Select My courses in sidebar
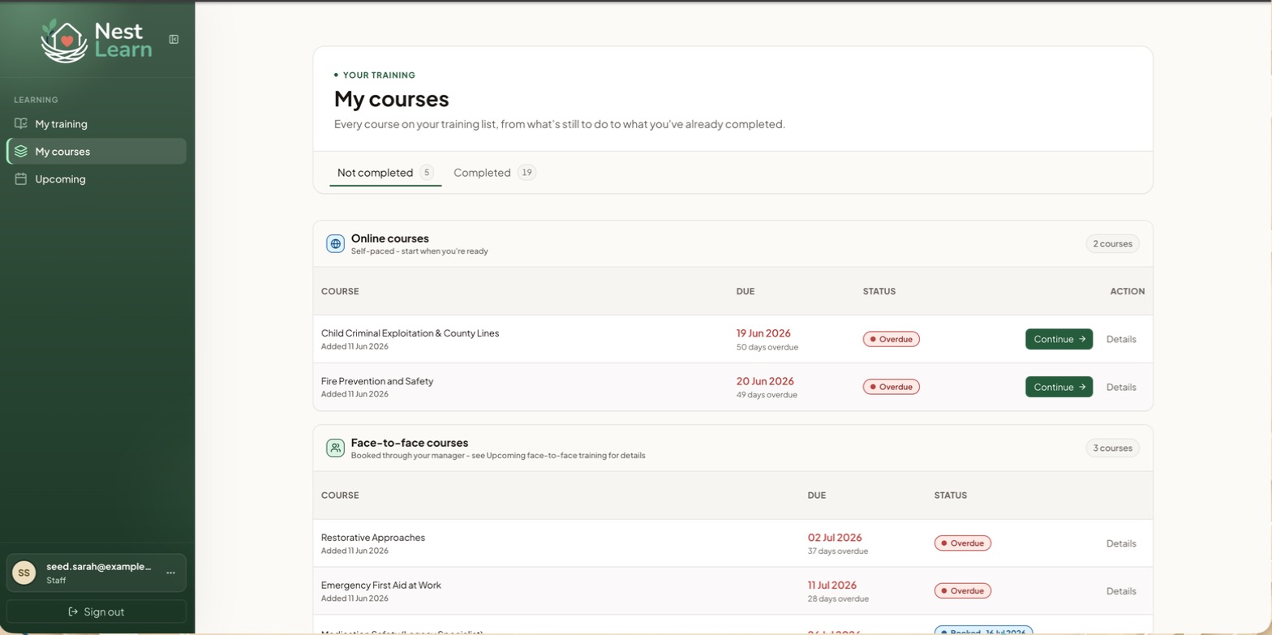This screenshot has height=635, width=1272. point(96,152)
